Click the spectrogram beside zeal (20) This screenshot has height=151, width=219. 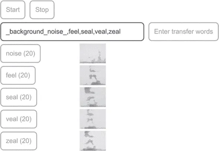click(x=93, y=141)
